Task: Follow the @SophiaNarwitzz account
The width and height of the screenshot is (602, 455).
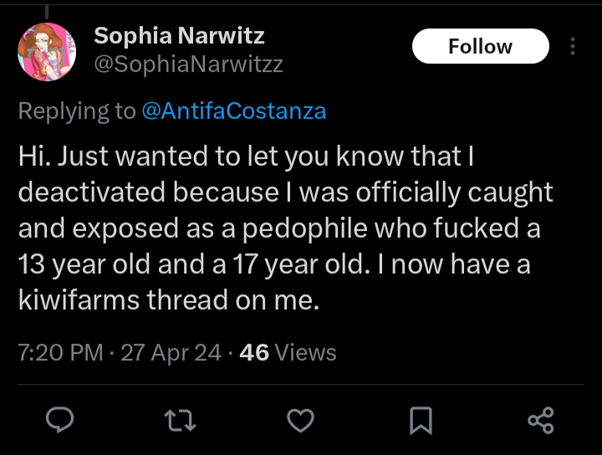Action: click(480, 46)
